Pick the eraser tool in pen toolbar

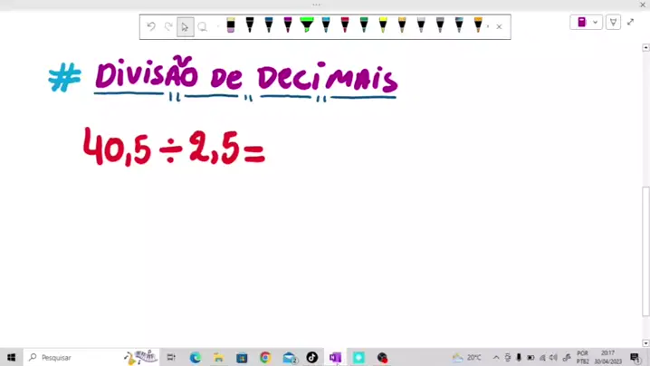point(231,25)
